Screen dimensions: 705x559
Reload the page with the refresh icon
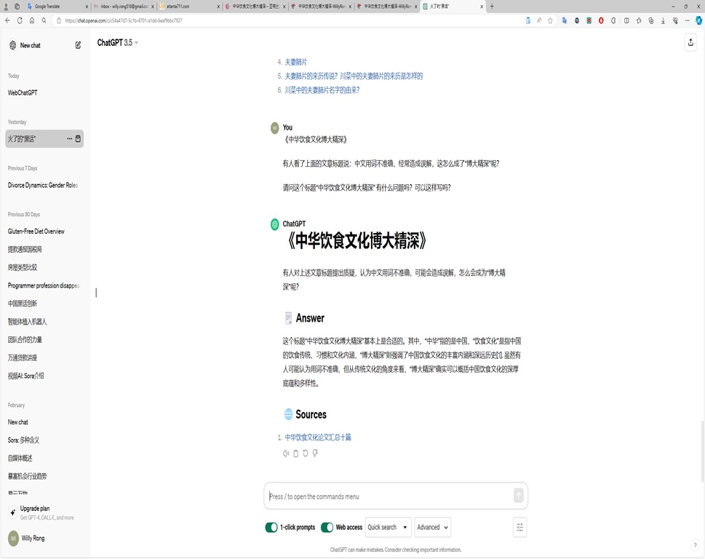tap(20, 20)
